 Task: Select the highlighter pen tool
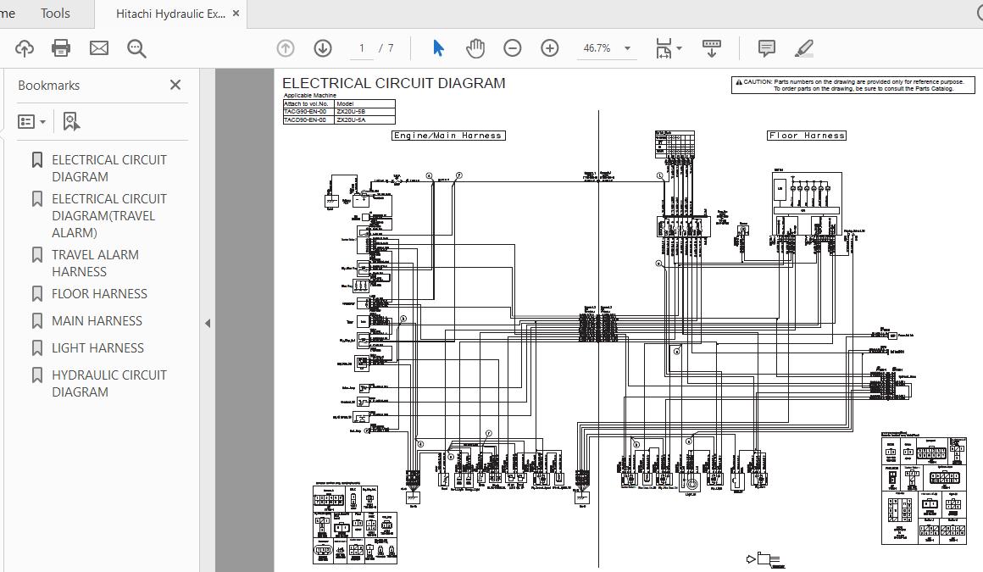coord(804,48)
